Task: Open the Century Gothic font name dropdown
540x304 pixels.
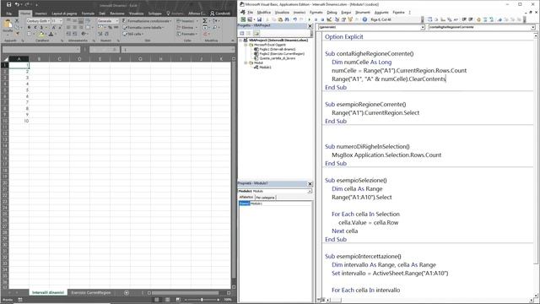Action: point(48,21)
